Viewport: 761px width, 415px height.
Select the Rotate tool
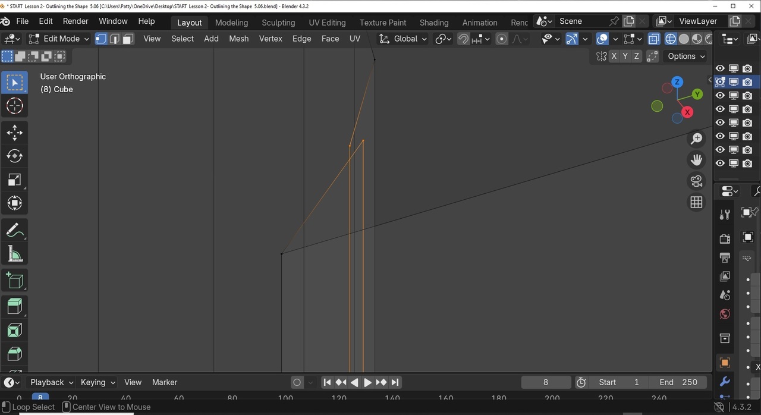tap(14, 156)
